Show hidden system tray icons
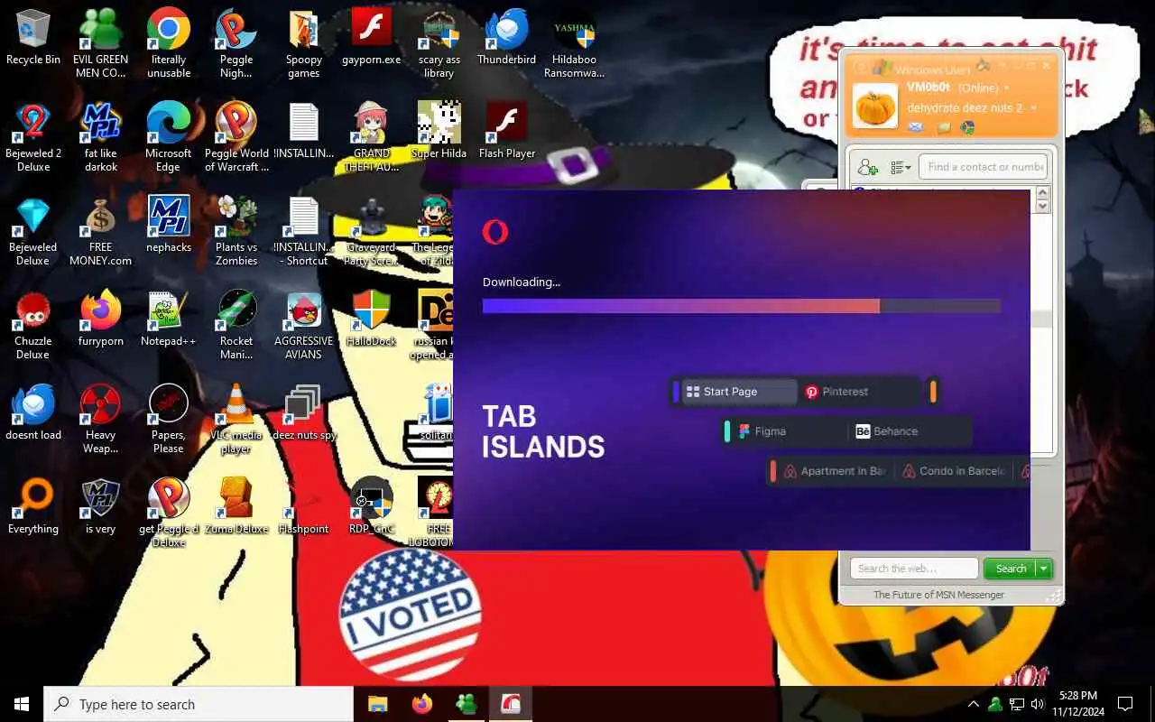Viewport: 1155px width, 722px height. 974,704
